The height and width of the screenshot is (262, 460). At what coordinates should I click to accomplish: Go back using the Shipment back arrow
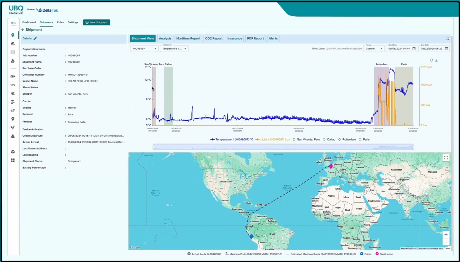[23, 30]
